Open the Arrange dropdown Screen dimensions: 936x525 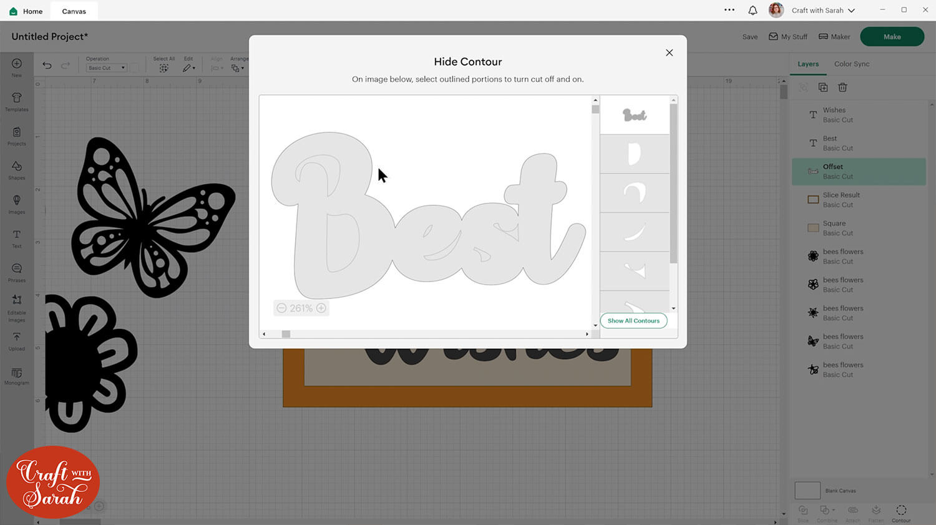[x=238, y=68]
